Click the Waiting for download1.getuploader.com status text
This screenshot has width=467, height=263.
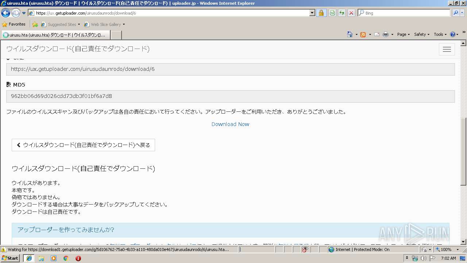pyautogui.click(x=118, y=249)
